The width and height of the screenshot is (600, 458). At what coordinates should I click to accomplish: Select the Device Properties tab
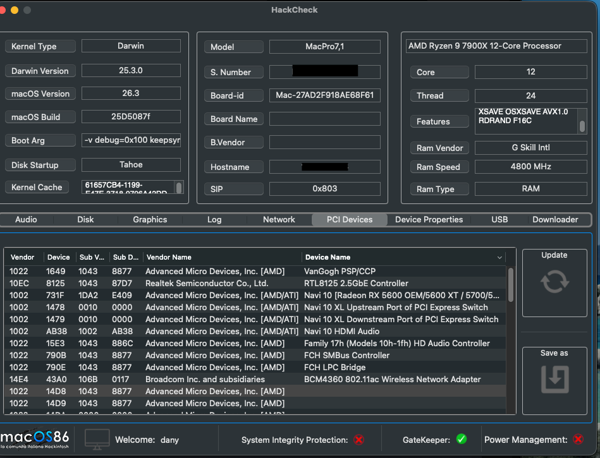[x=429, y=220]
